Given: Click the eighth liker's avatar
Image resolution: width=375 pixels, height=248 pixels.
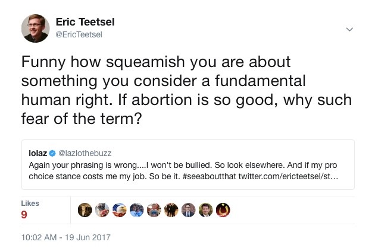Looking at the screenshot, I should point(206,210).
